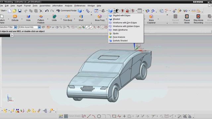Click the Unite tool

(54, 18)
